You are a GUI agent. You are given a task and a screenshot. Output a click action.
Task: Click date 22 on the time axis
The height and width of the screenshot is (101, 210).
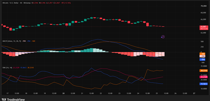coord(101,93)
